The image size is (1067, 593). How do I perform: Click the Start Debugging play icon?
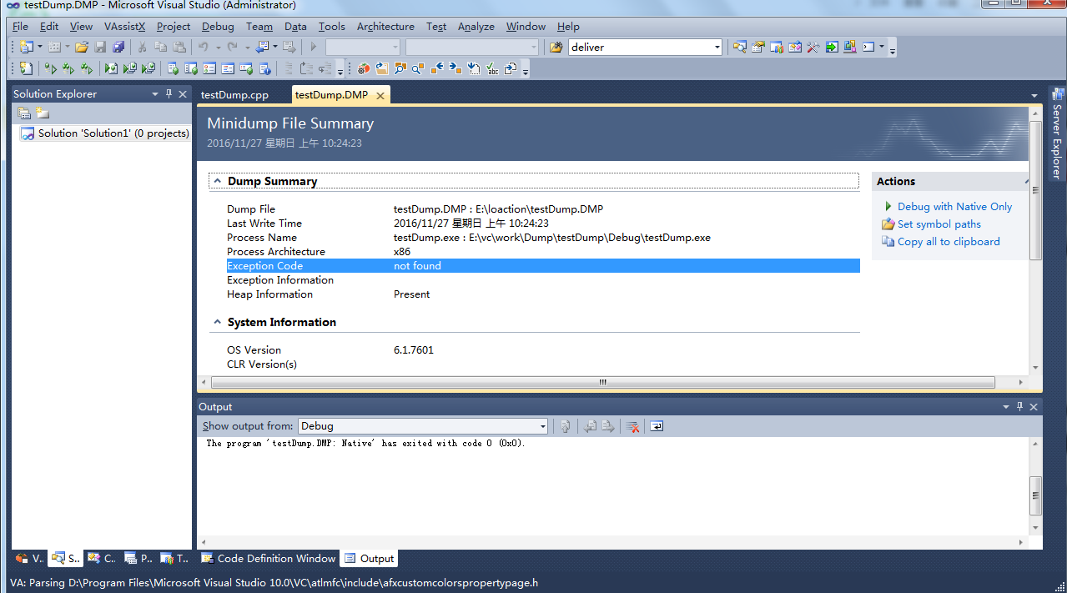pos(314,48)
